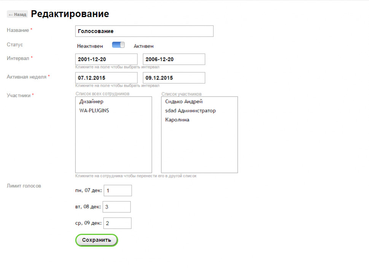Edit vote limit for пн, 07 дек

(x=118, y=190)
